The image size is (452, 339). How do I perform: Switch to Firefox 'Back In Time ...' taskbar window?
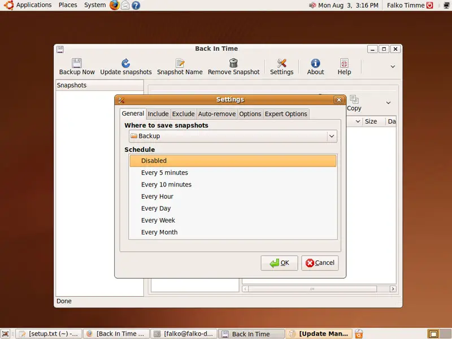[x=116, y=334]
